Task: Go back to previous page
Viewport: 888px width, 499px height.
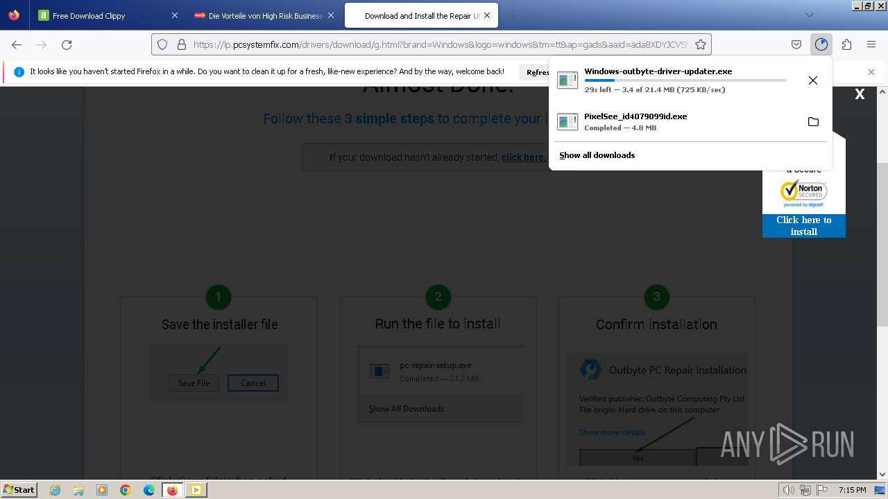Action: pyautogui.click(x=17, y=44)
